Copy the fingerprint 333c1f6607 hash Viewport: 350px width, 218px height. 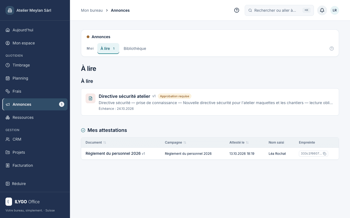(x=325, y=154)
